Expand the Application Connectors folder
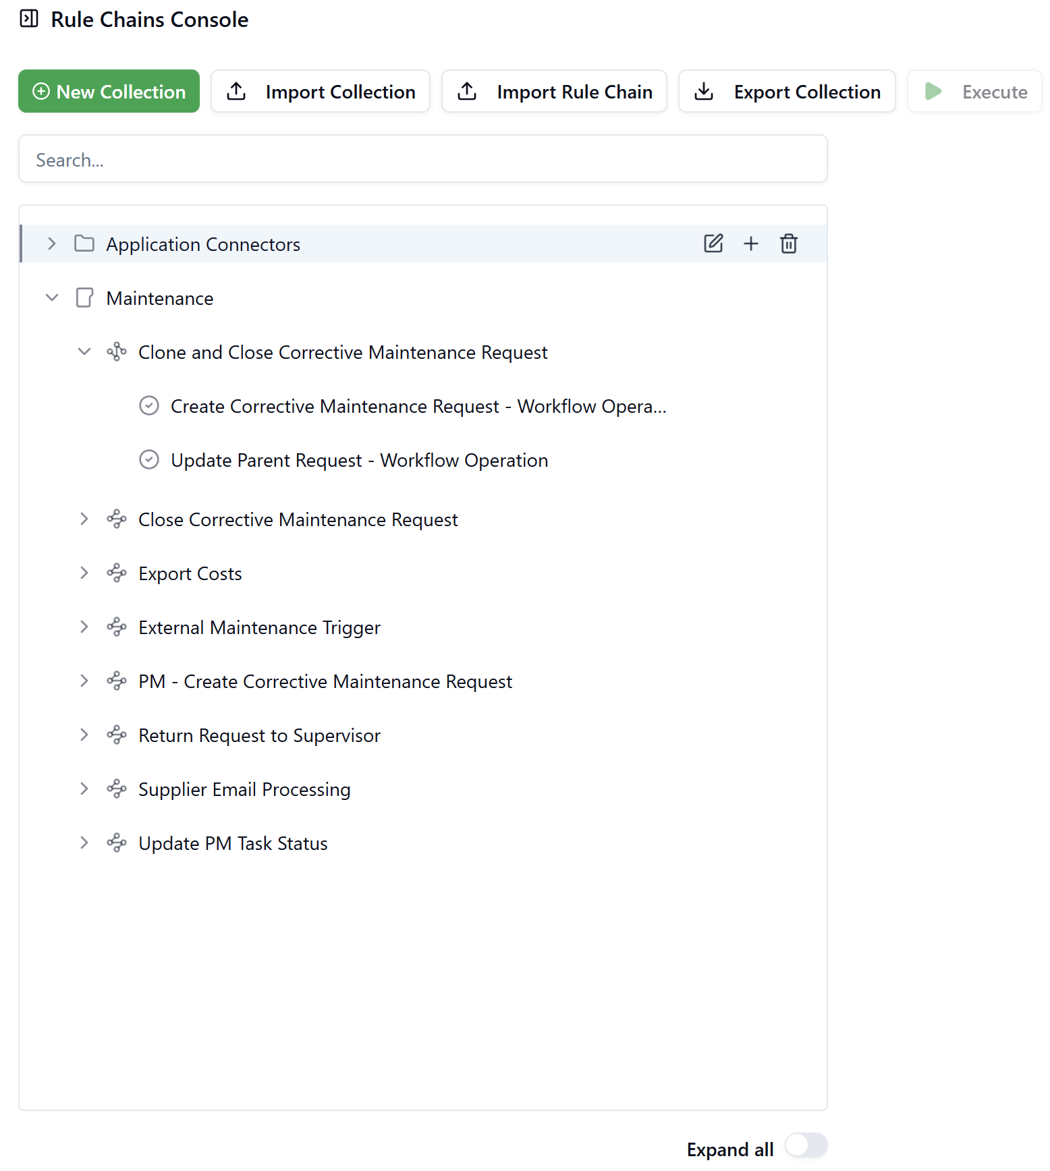The height and width of the screenshot is (1171, 1050). pyautogui.click(x=52, y=244)
